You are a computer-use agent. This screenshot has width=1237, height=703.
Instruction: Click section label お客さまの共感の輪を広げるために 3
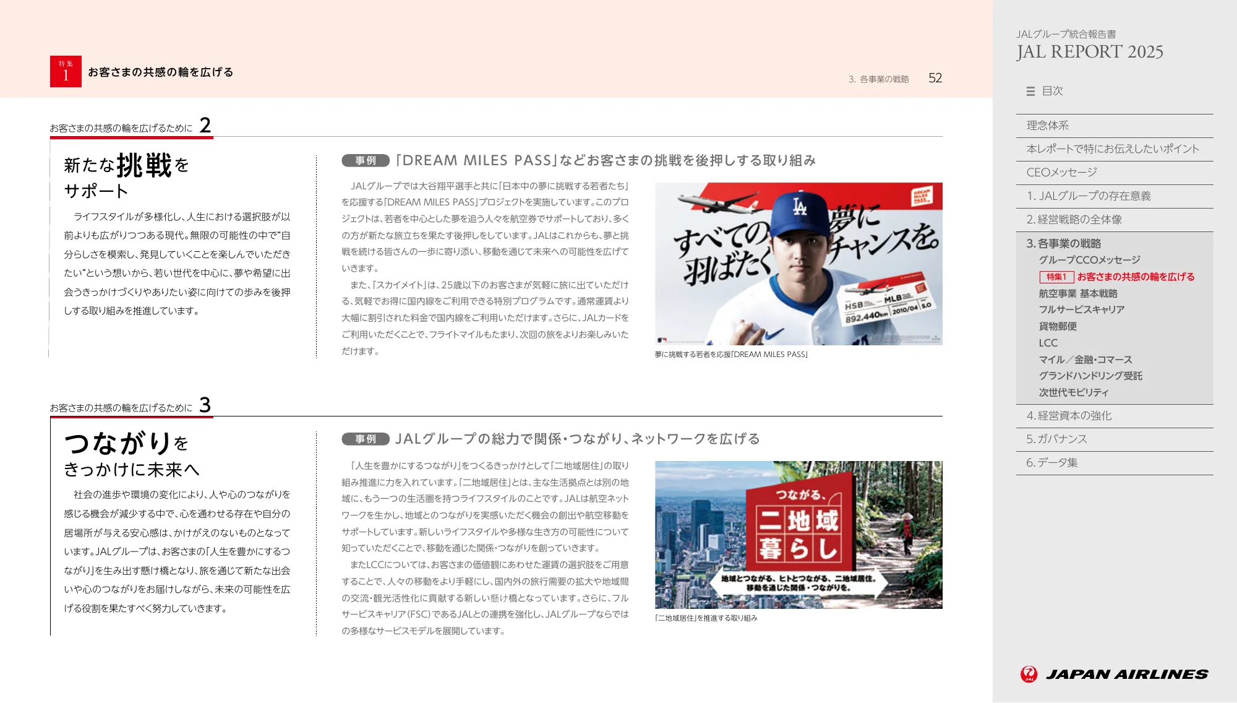131,406
